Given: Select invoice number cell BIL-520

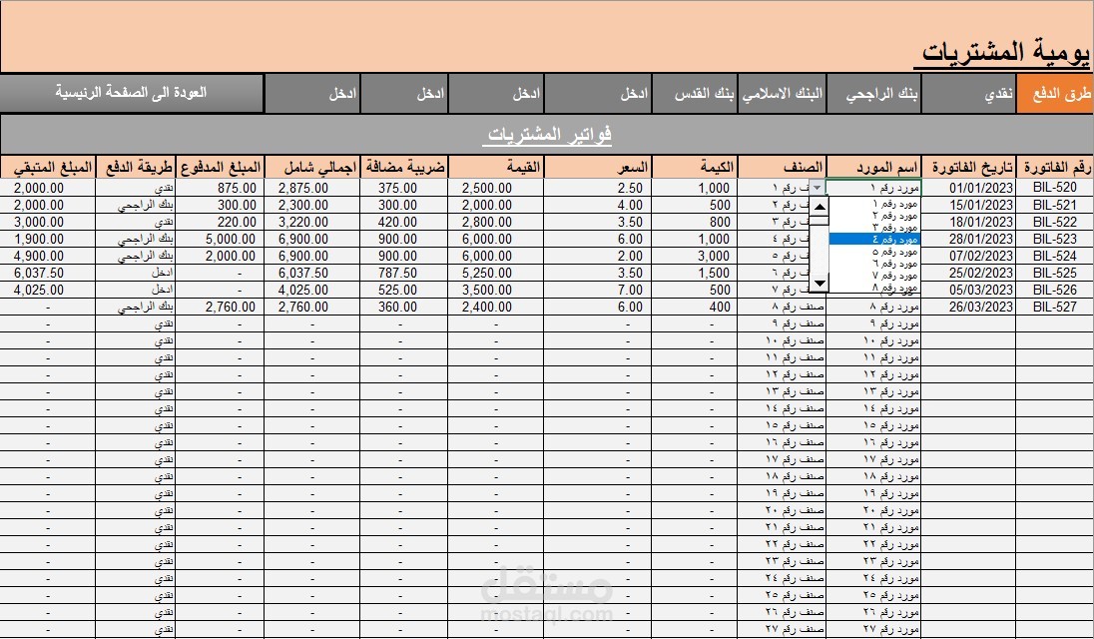Looking at the screenshot, I should click(1055, 188).
